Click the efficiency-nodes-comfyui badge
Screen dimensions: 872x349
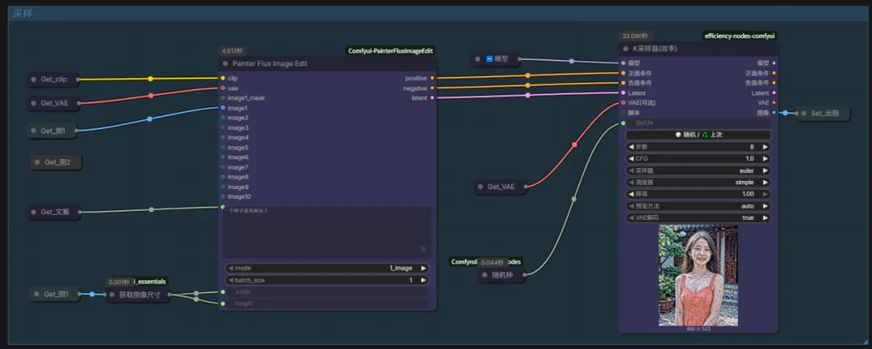tap(740, 36)
